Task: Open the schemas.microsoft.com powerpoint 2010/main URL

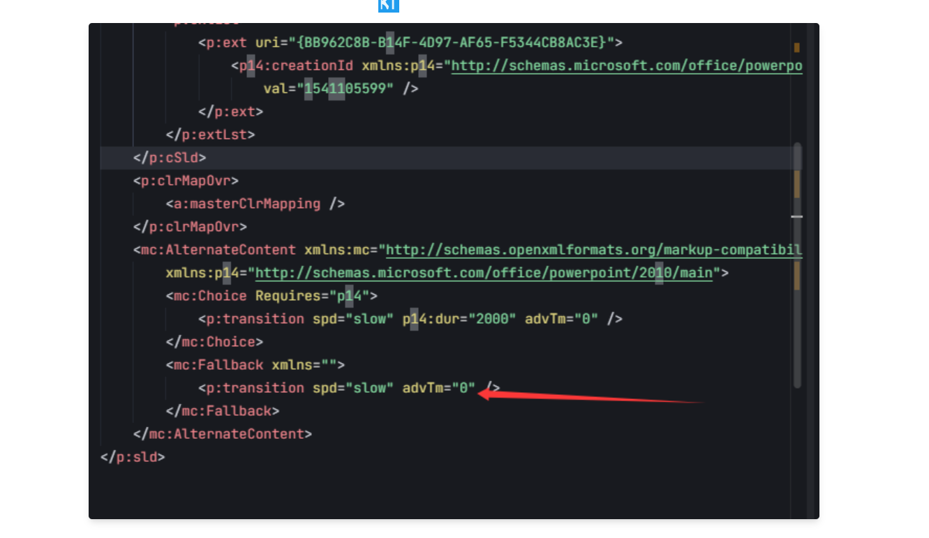Action: click(x=483, y=273)
